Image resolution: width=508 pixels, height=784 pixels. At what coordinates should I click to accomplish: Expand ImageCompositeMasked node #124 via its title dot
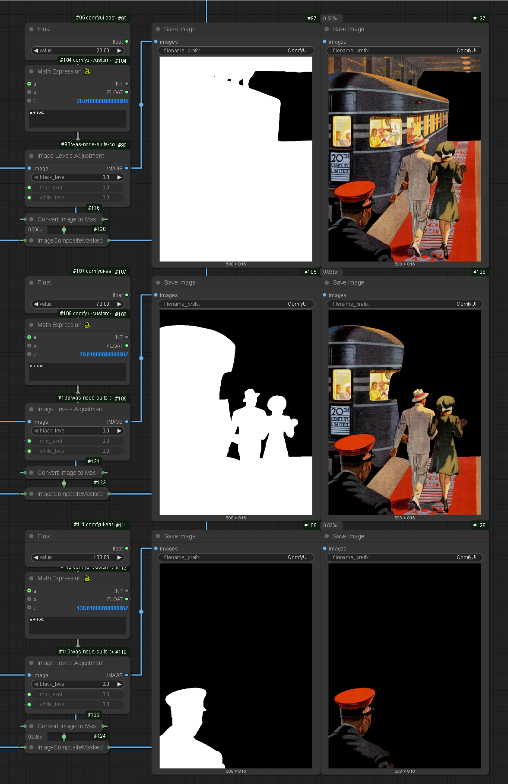32,747
